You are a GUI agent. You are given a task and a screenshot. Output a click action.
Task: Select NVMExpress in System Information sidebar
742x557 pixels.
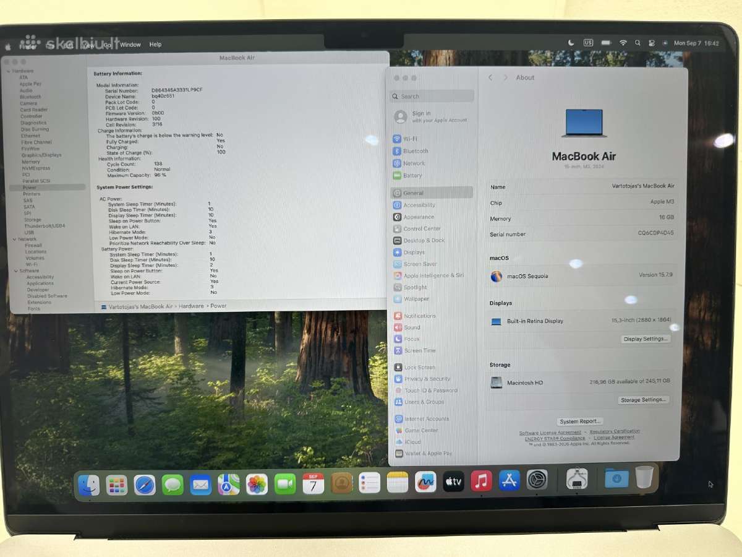point(36,168)
